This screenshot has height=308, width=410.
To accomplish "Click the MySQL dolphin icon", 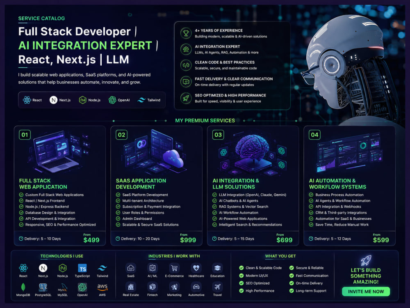I will point(63,287).
